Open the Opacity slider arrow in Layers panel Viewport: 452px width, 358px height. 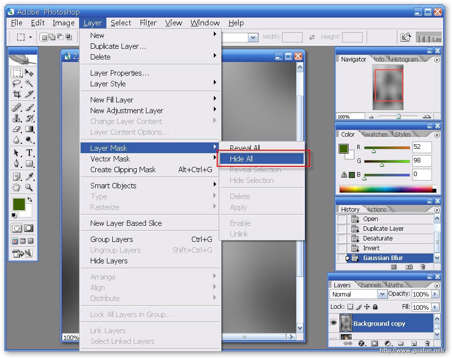coord(435,294)
